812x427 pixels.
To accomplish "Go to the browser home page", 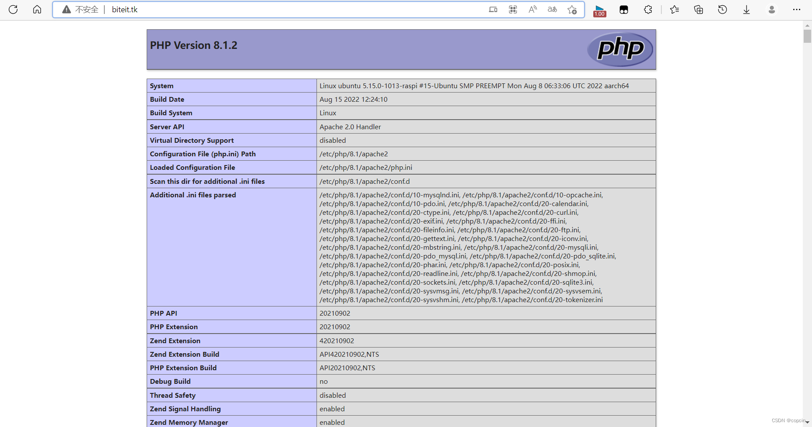I will pyautogui.click(x=37, y=10).
